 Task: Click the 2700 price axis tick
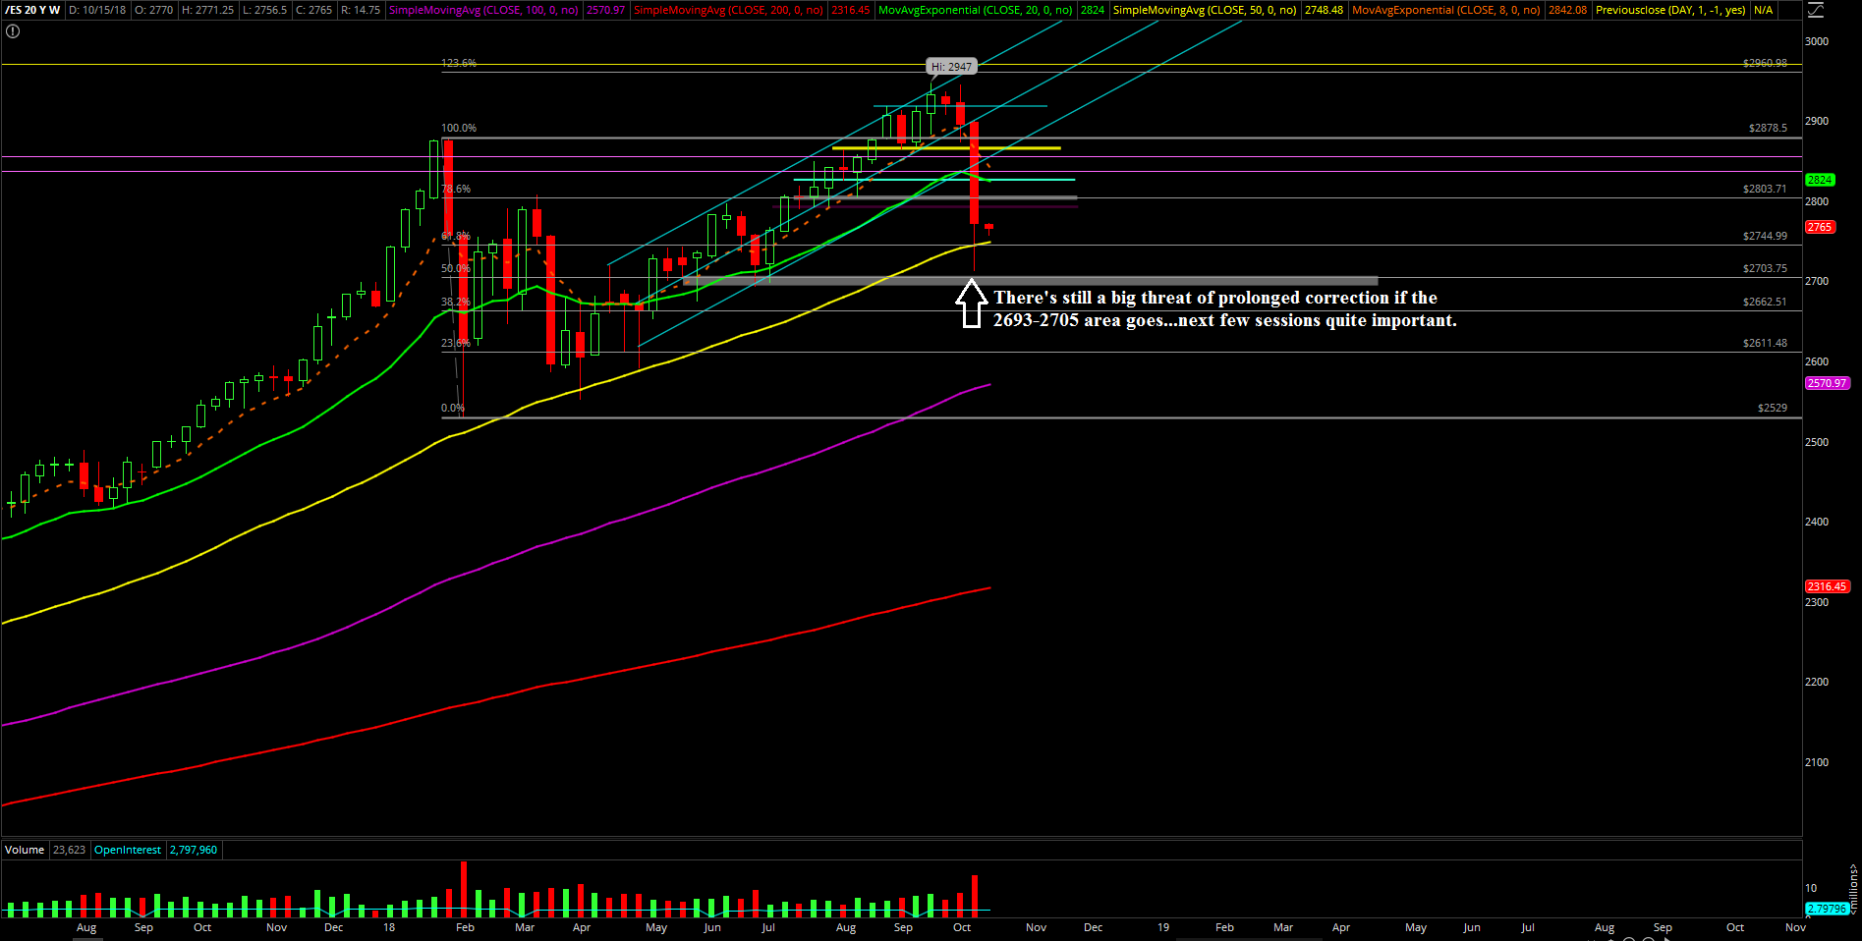click(1817, 281)
